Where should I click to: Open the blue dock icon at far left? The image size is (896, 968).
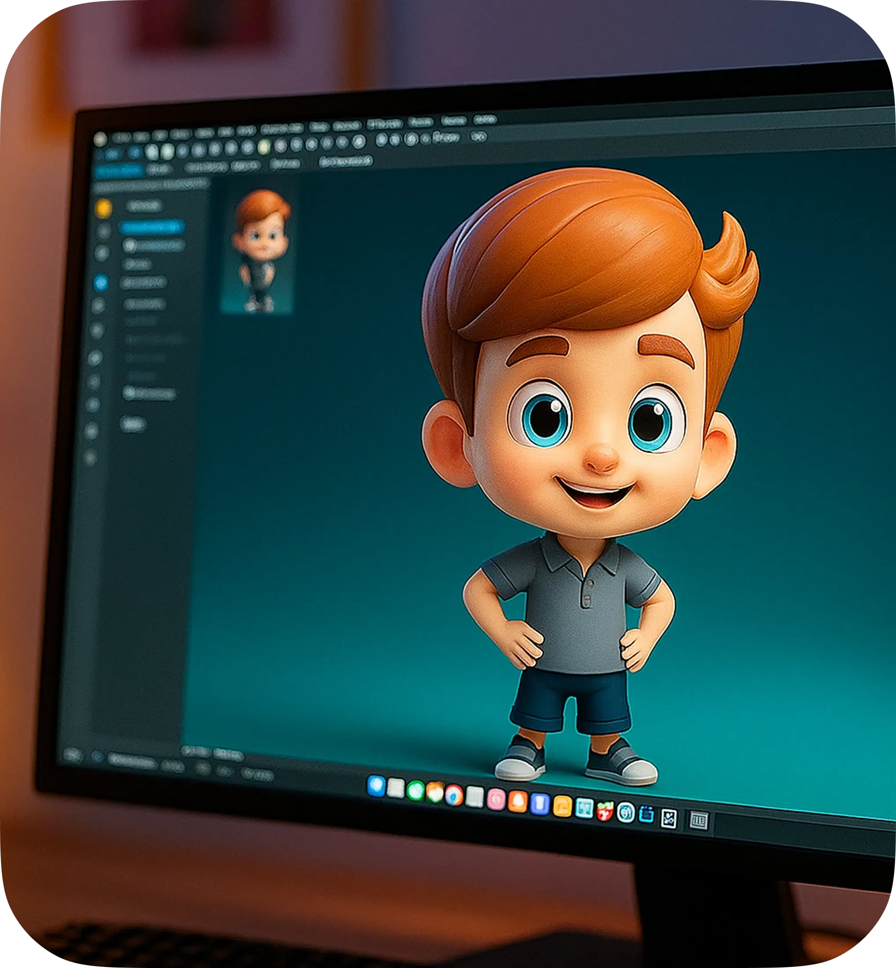[376, 786]
